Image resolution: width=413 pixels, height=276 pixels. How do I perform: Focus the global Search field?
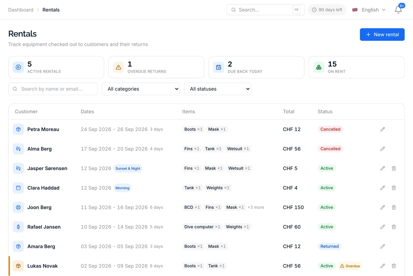[265, 10]
